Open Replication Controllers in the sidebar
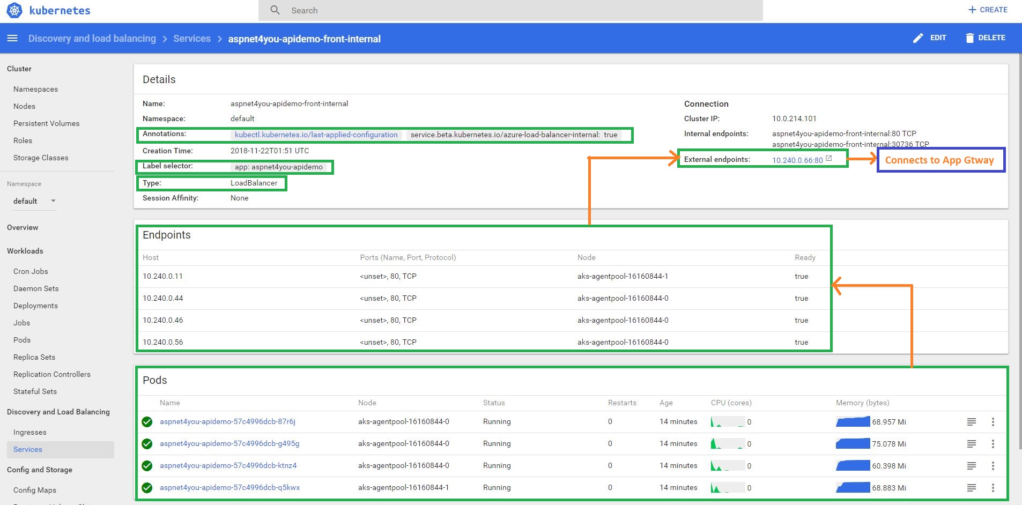Image resolution: width=1022 pixels, height=505 pixels. [52, 374]
